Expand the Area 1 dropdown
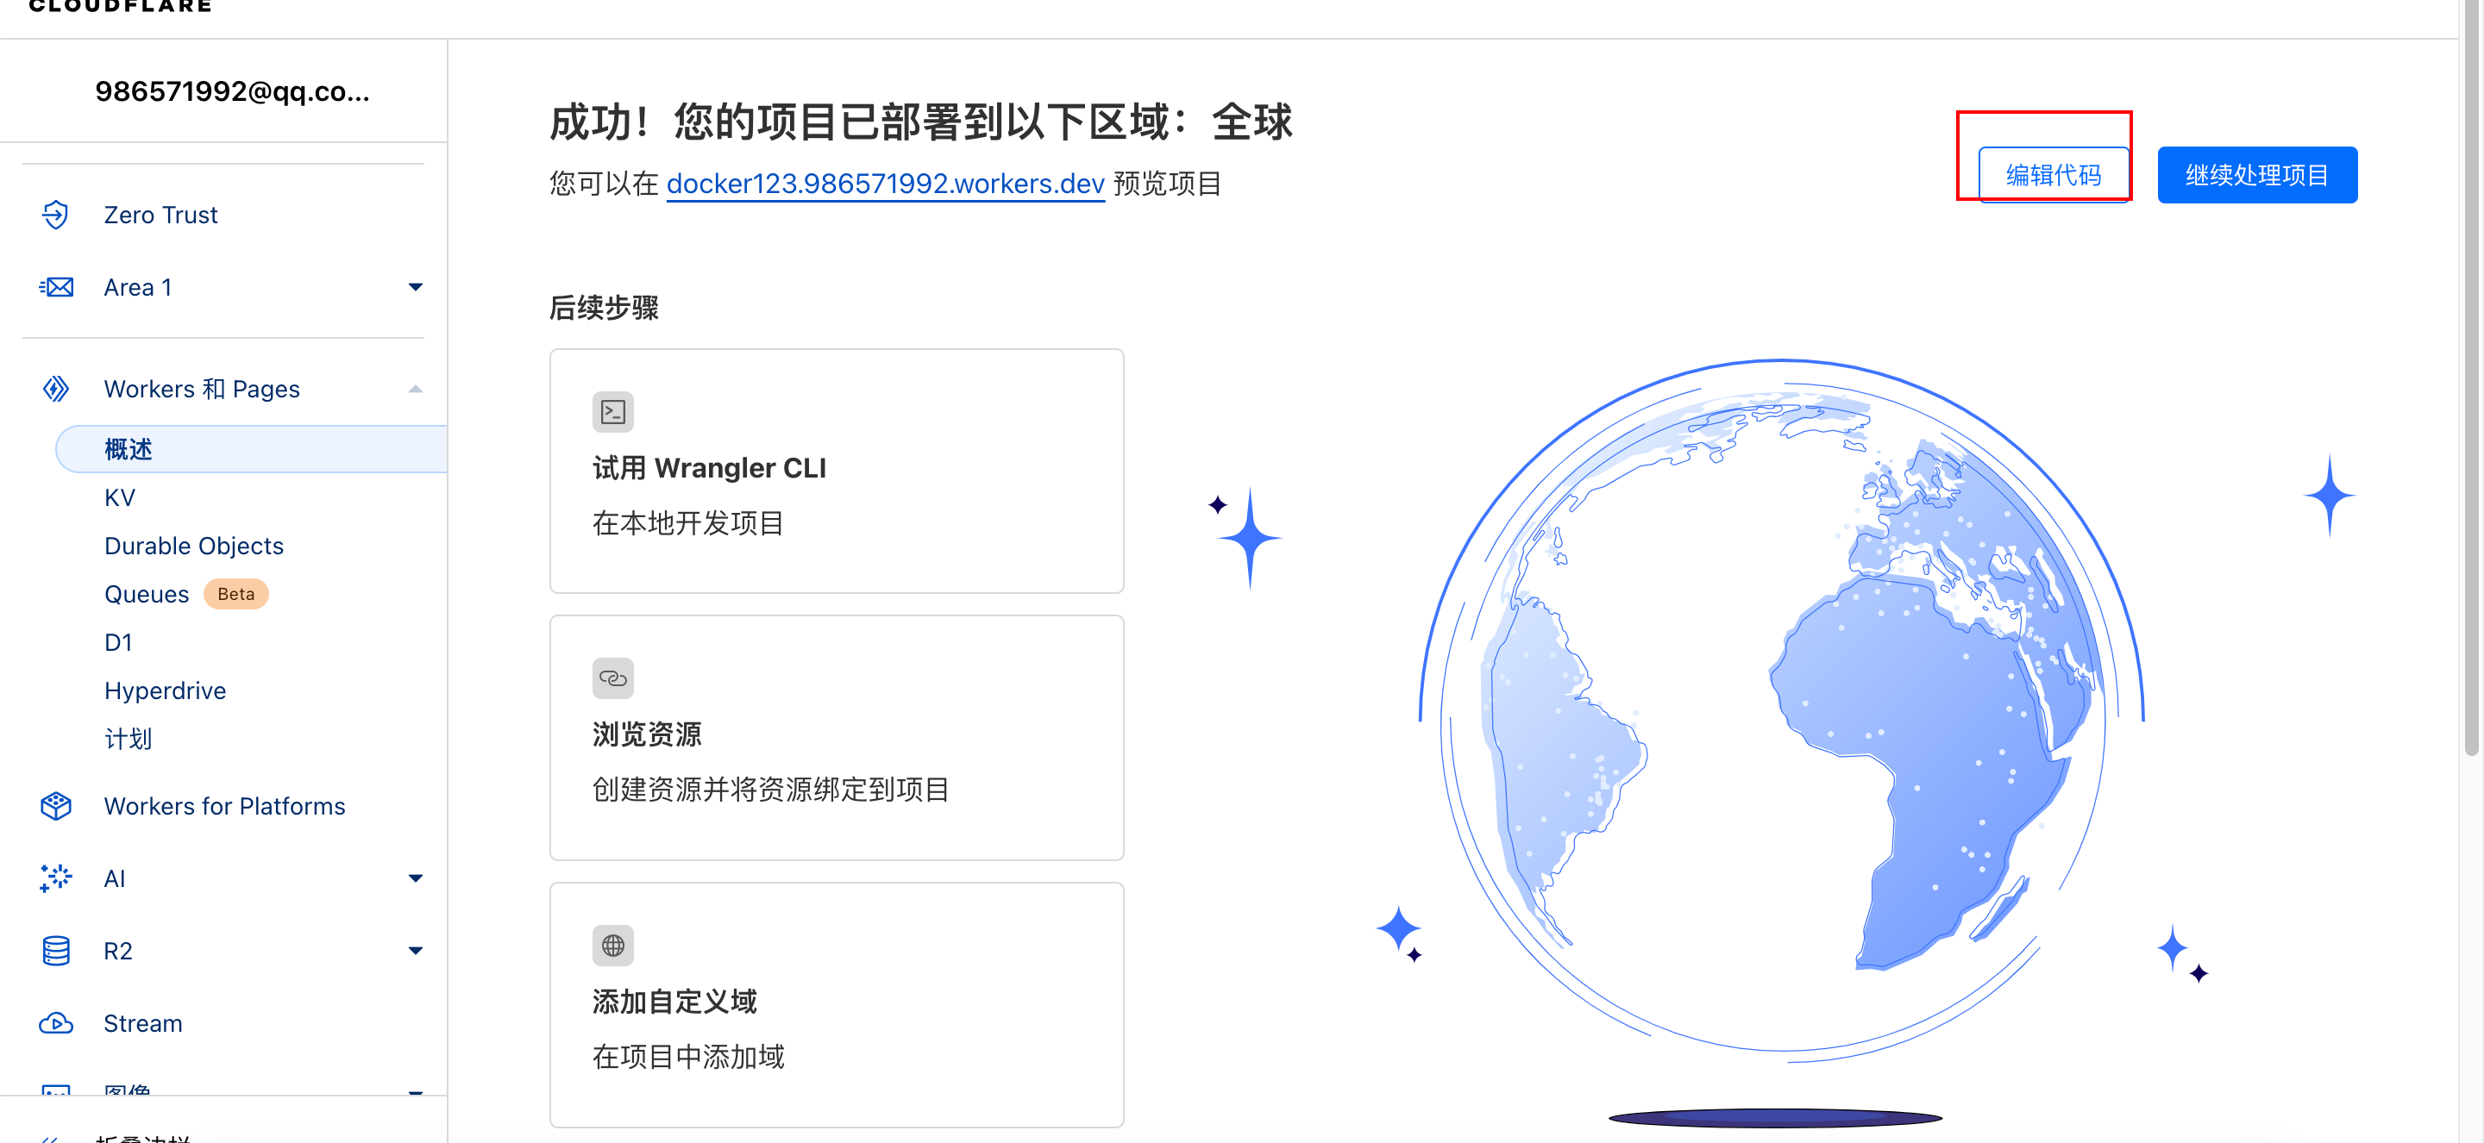This screenshot has height=1143, width=2484. [415, 286]
